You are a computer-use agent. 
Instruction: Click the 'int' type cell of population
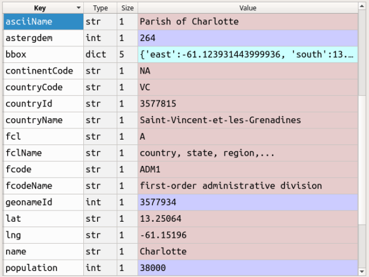(100, 268)
